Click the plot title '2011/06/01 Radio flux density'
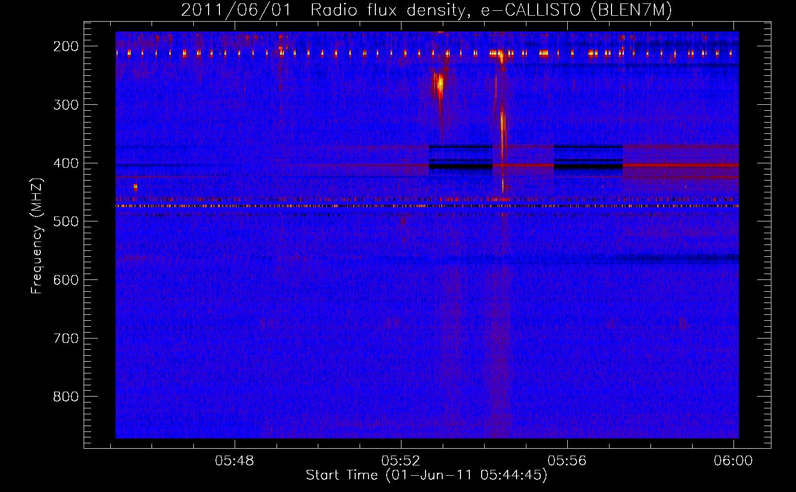 323,10
